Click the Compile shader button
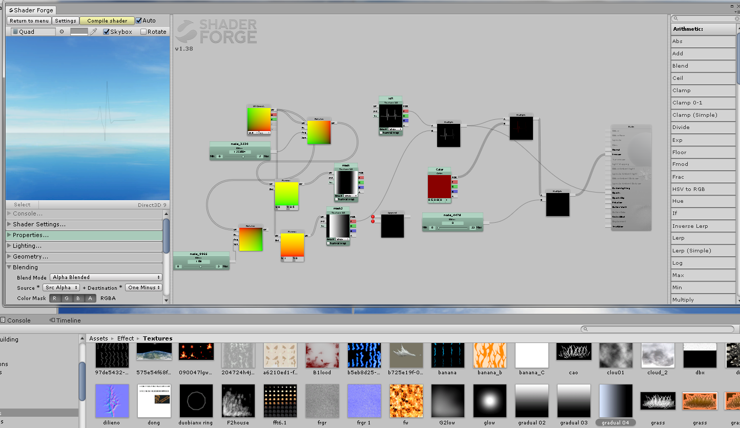The image size is (740, 428). point(107,21)
